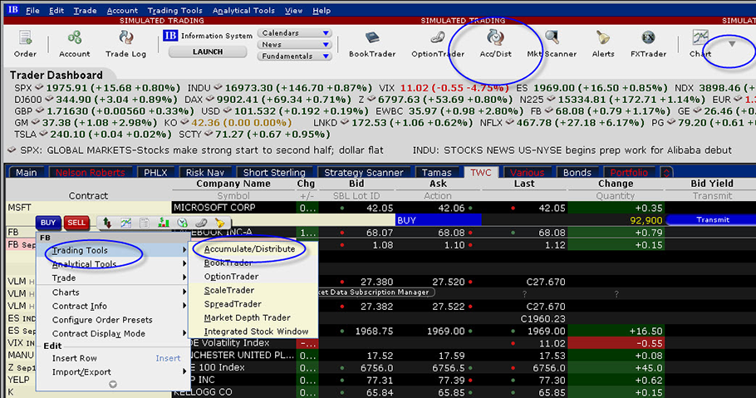Choose Accumulate/Distribute from submenu

point(250,249)
